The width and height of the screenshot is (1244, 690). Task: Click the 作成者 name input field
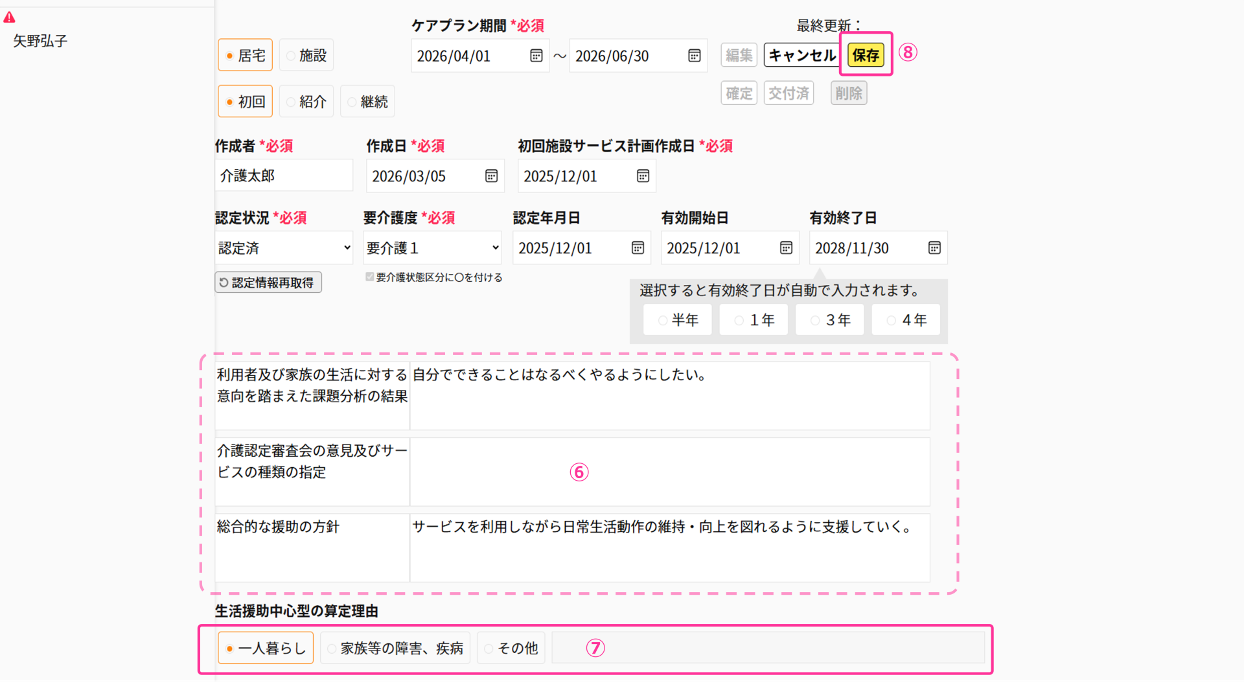coord(284,176)
